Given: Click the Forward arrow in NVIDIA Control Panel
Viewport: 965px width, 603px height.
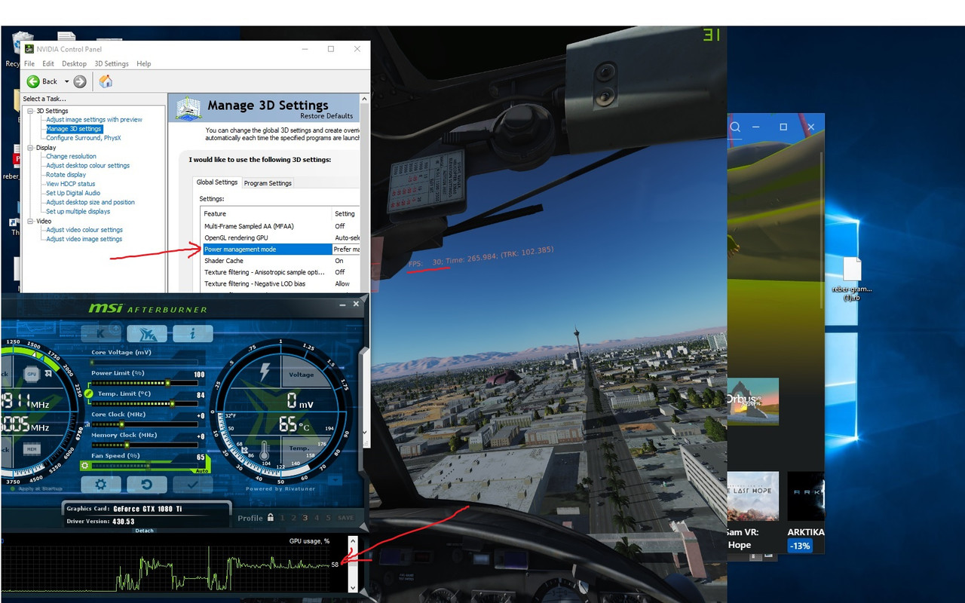Looking at the screenshot, I should (80, 81).
